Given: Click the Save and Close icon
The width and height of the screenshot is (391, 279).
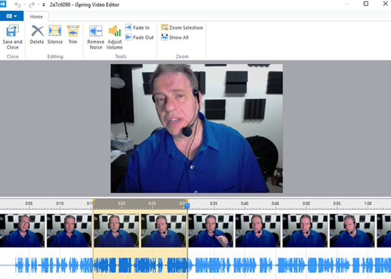Looking at the screenshot, I should coord(12,31).
